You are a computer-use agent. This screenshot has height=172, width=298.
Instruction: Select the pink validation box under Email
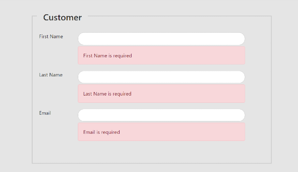pos(161,132)
